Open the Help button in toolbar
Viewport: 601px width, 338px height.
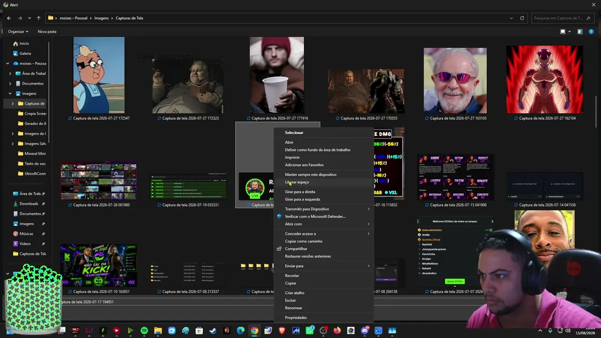click(x=591, y=31)
